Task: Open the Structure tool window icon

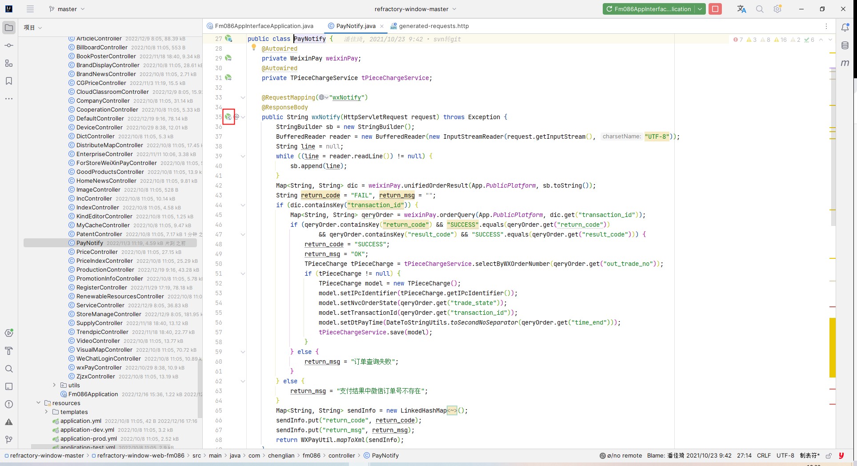Action: tap(9, 63)
